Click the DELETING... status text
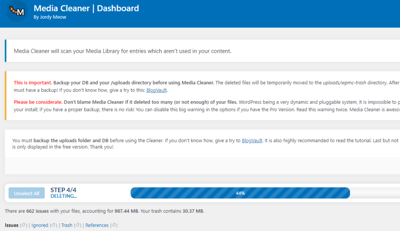 click(x=64, y=196)
